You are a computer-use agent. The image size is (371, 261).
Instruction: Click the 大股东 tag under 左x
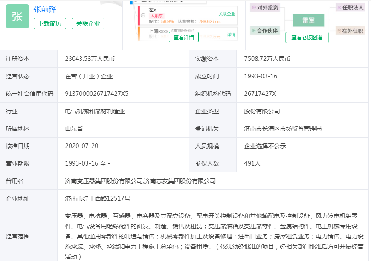tap(156, 16)
